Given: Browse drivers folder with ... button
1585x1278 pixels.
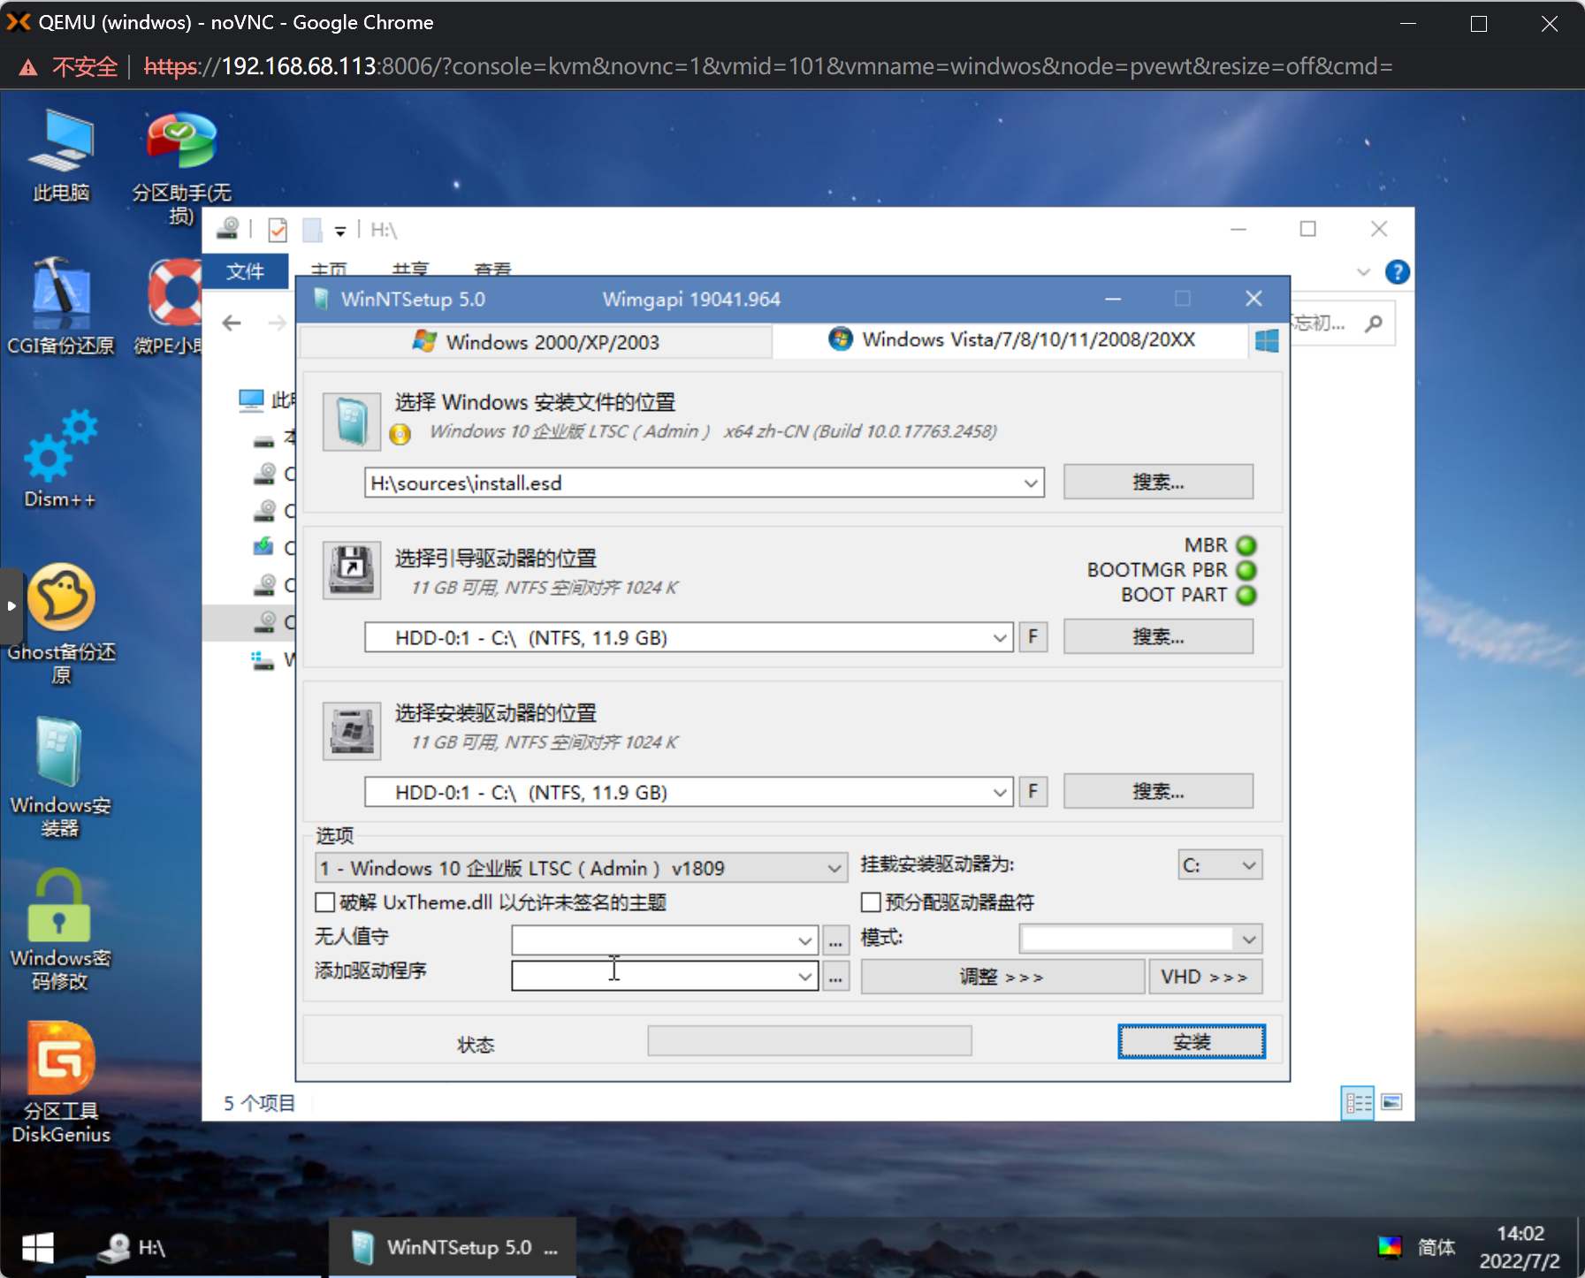Looking at the screenshot, I should [835, 976].
